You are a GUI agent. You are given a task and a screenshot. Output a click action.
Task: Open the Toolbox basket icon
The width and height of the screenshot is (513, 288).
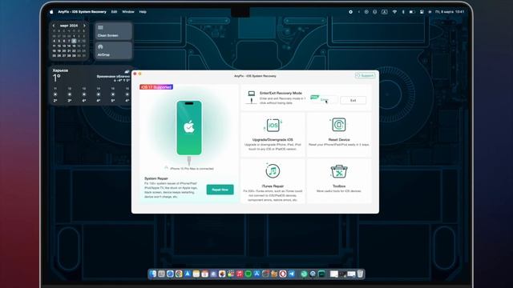click(x=339, y=171)
